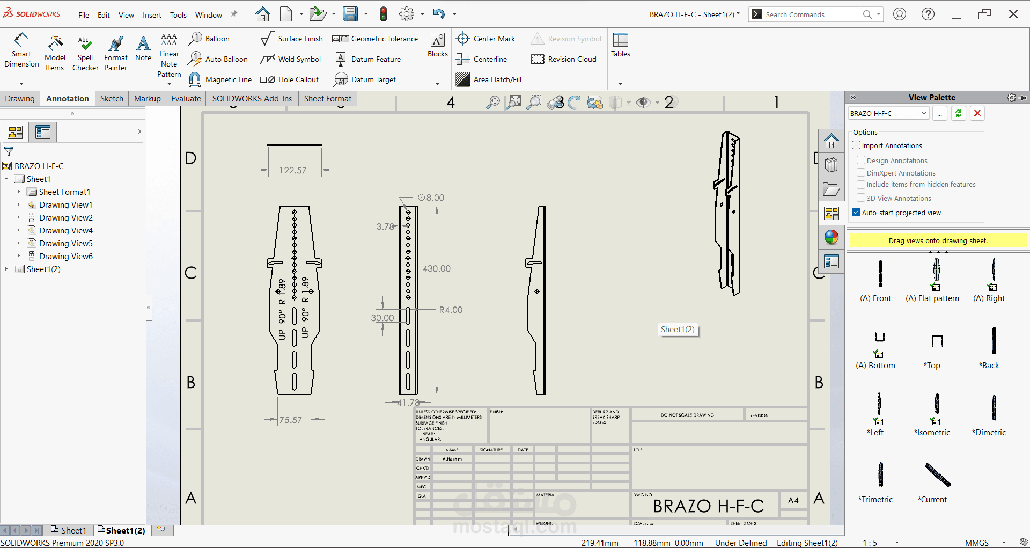Toggle Include items from hidden features

tap(861, 184)
